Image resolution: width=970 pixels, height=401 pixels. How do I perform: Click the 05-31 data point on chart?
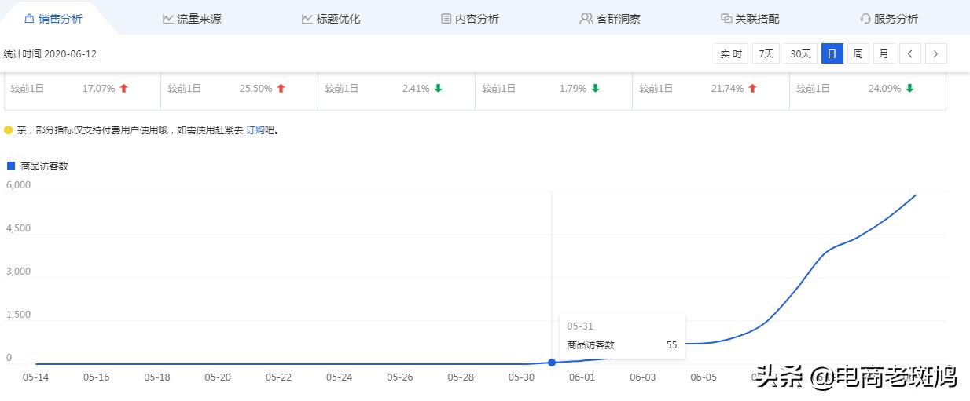(552, 362)
